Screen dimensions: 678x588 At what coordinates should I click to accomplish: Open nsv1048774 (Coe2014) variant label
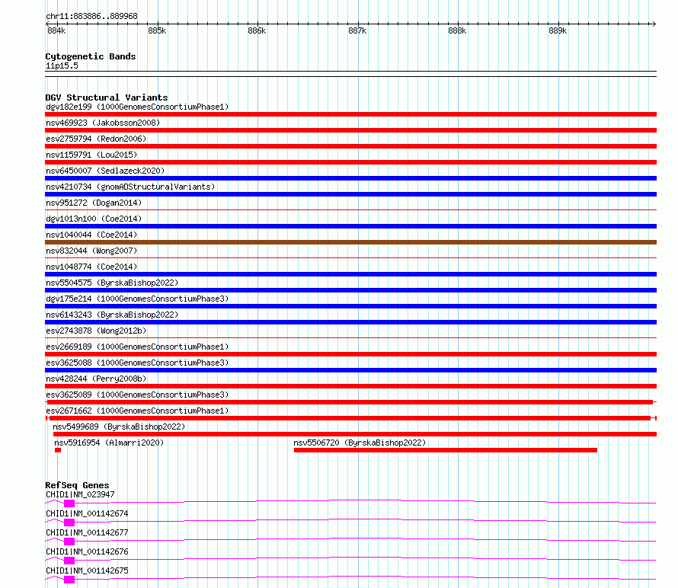pyautogui.click(x=91, y=267)
